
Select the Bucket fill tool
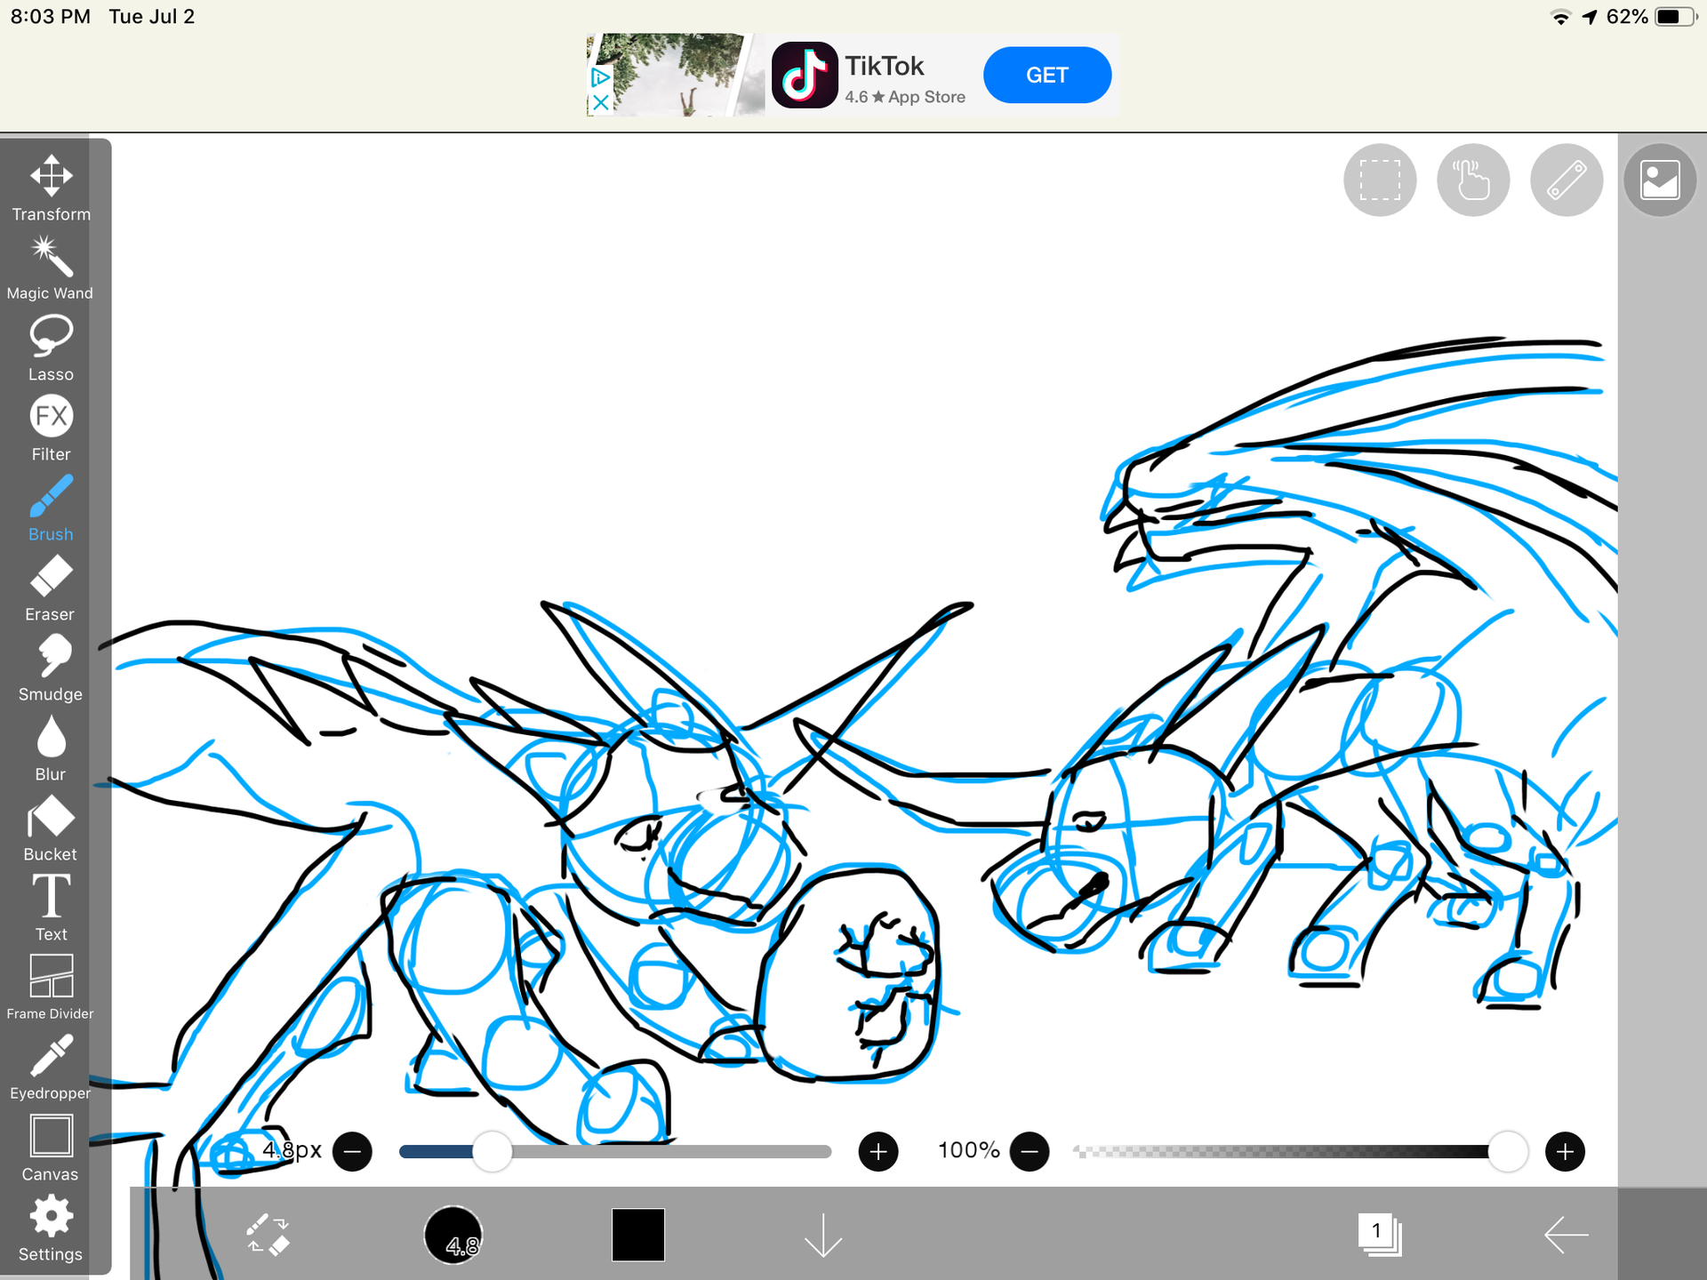pyautogui.click(x=51, y=828)
